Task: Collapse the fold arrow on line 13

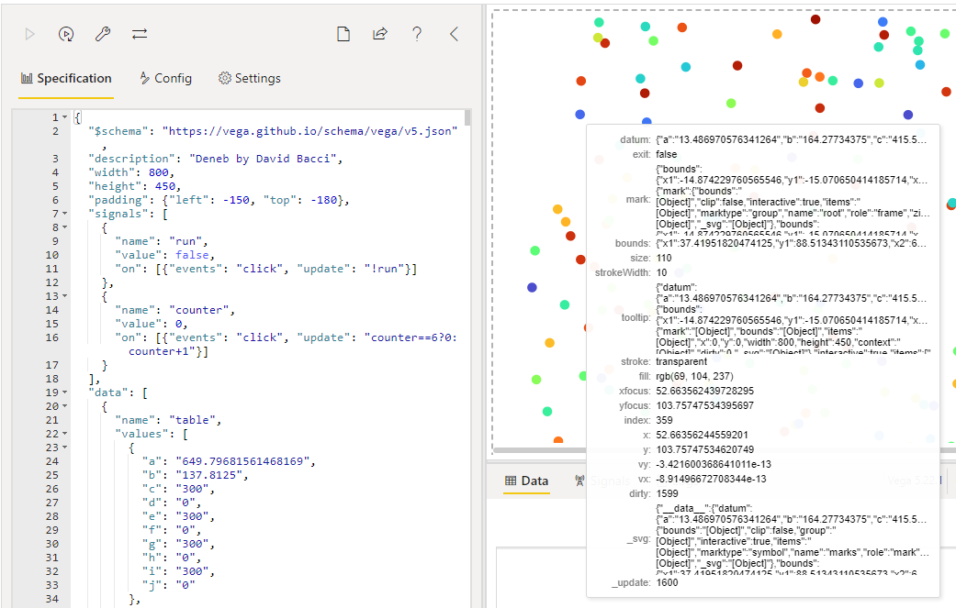Action: coord(64,296)
